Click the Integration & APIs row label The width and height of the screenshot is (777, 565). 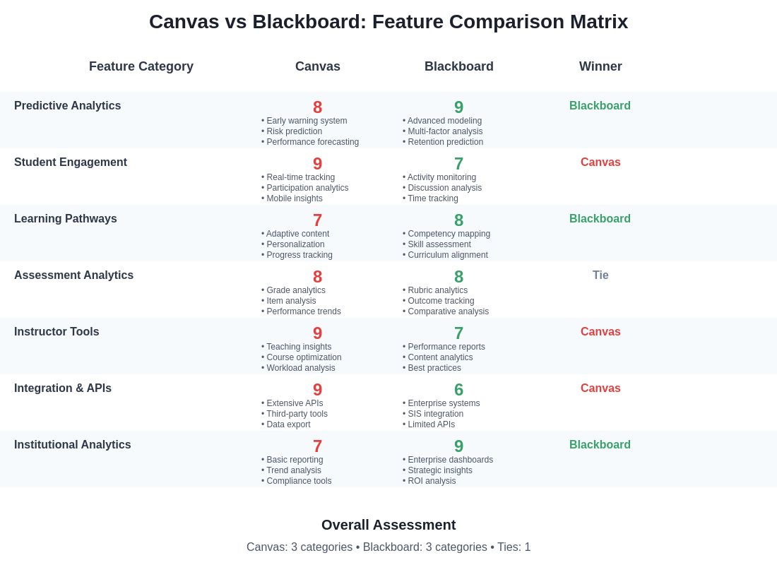63,388
